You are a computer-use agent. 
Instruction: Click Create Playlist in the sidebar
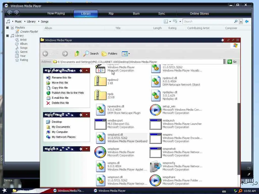pos(29,32)
